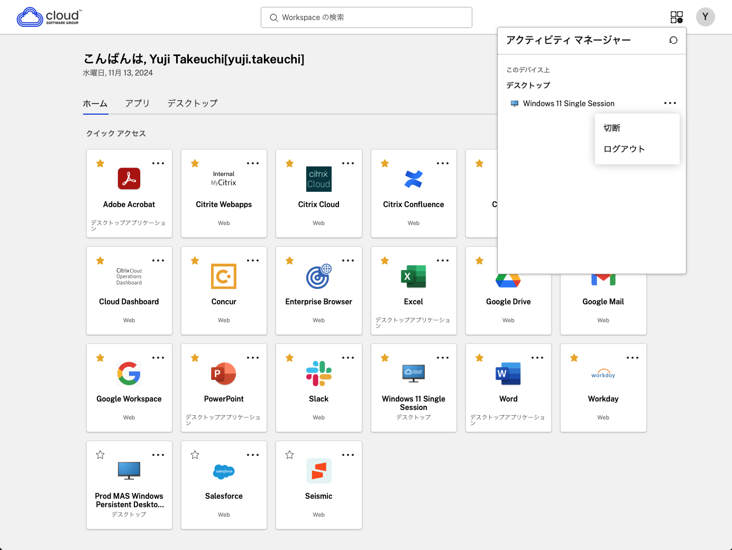Open the Salesforce cloud icon
Image resolution: width=732 pixels, height=550 pixels.
pyautogui.click(x=224, y=471)
